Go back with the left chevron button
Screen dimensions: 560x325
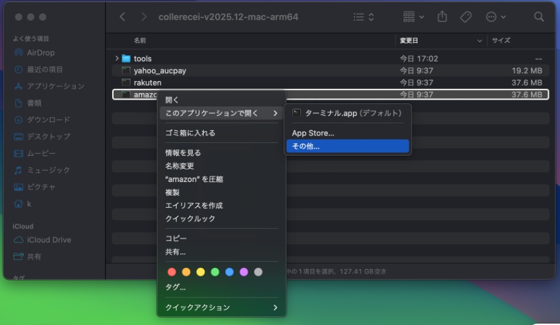click(x=122, y=17)
